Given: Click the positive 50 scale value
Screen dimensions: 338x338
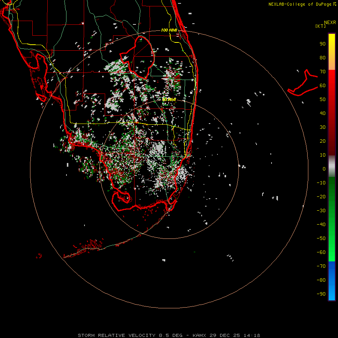Looking at the screenshot, I should pos(323,100).
